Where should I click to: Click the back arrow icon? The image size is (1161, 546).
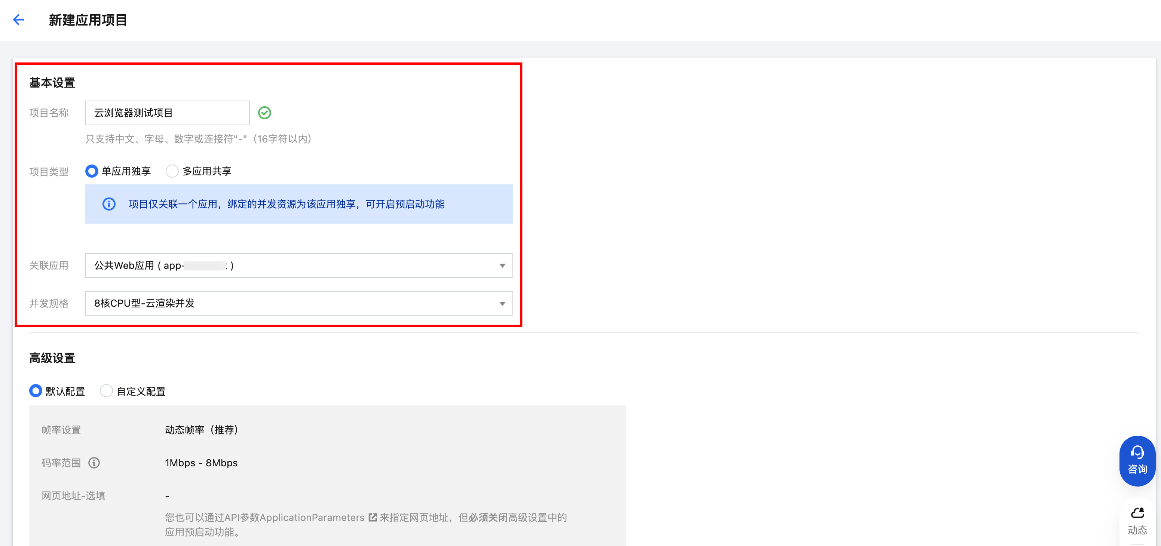coord(18,20)
